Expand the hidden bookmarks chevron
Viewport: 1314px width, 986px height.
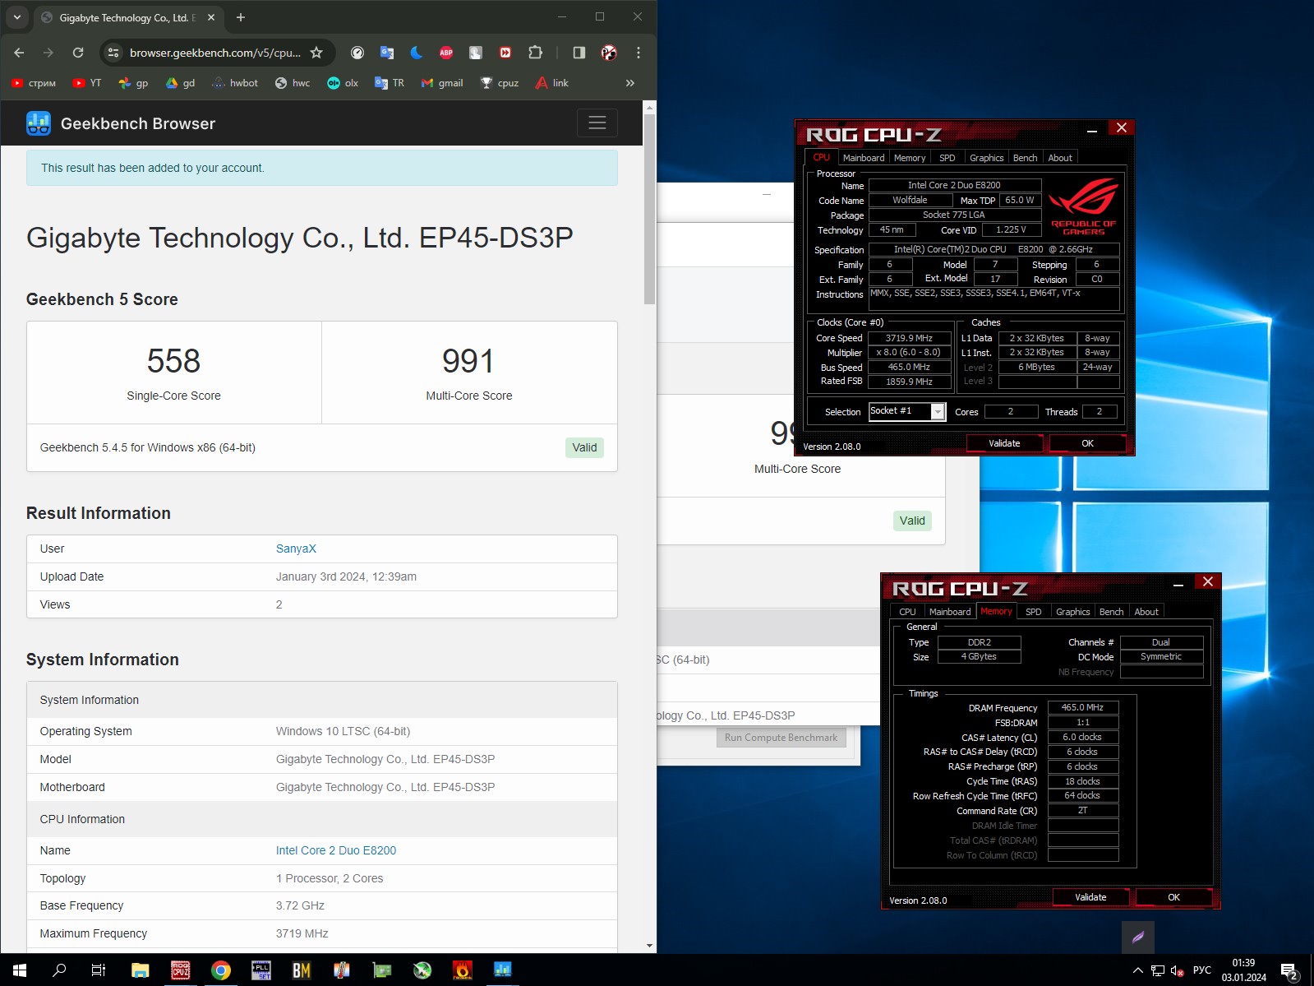pos(630,83)
